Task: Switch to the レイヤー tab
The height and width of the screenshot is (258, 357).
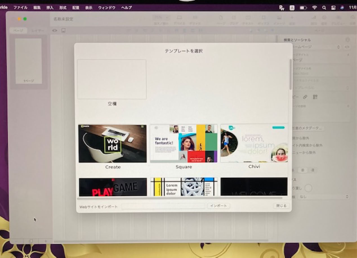Action: [x=38, y=31]
